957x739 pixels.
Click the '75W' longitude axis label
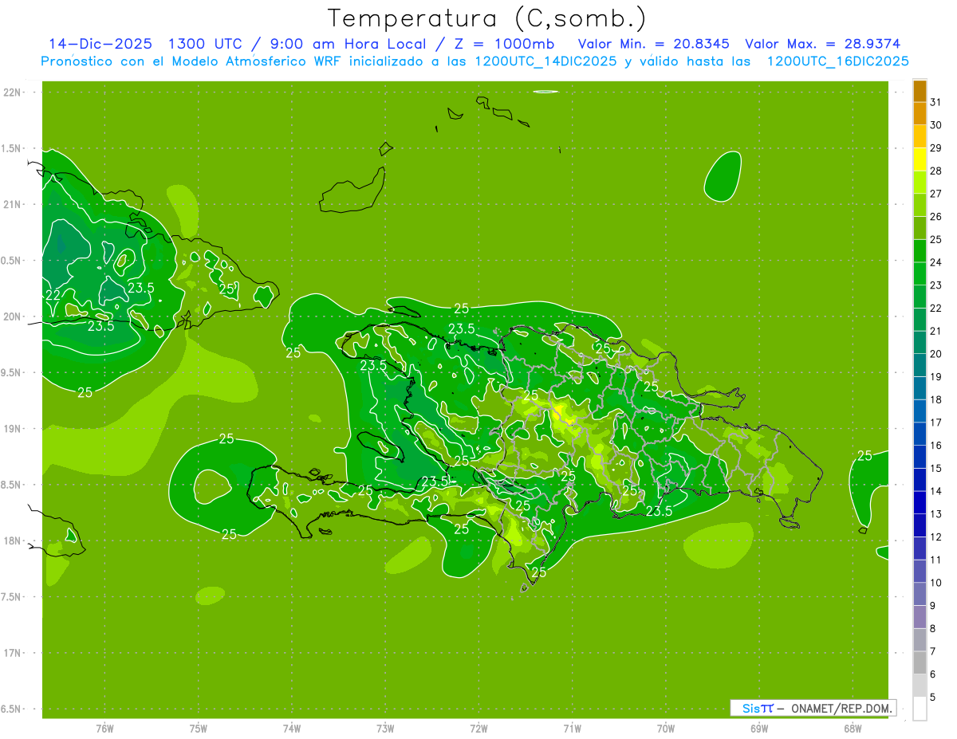pos(199,728)
